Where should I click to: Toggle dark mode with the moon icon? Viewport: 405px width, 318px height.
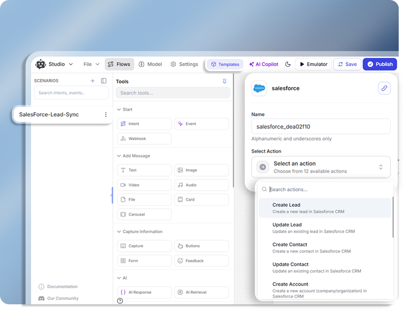pos(288,64)
